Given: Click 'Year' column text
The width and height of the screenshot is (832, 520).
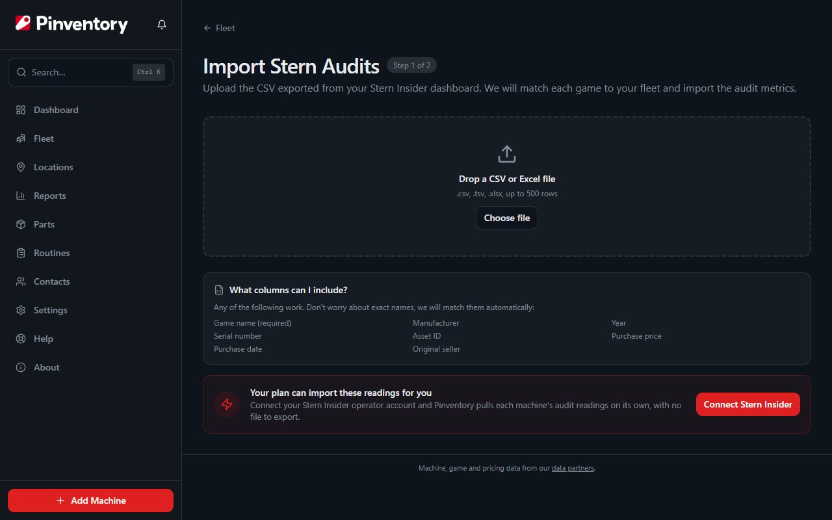Looking at the screenshot, I should [x=619, y=323].
